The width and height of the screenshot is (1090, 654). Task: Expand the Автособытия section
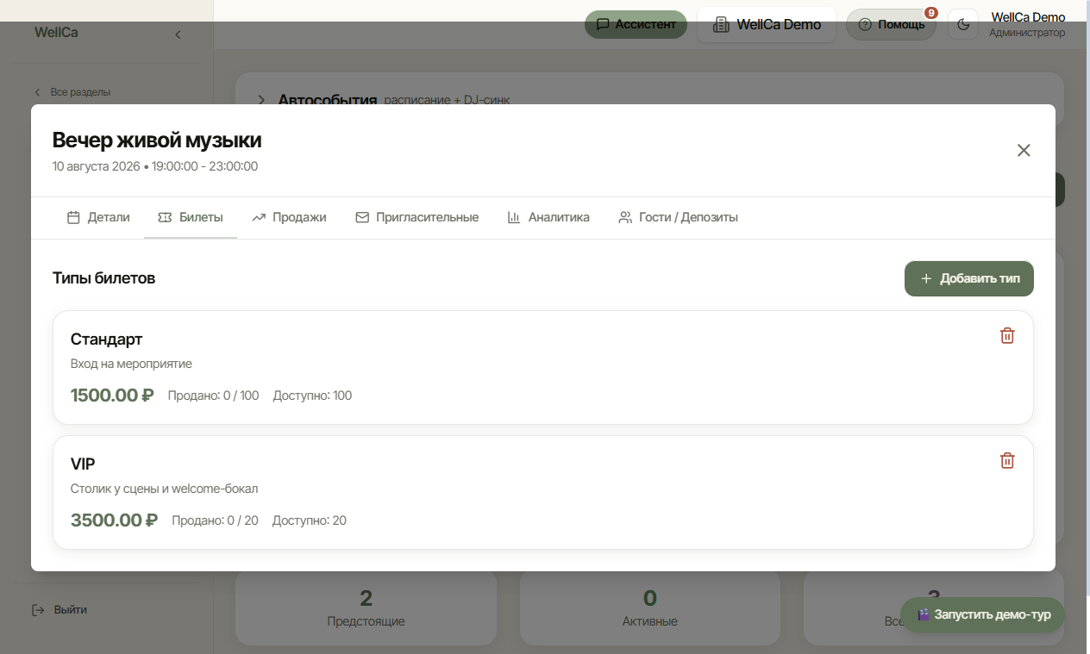coord(261,100)
